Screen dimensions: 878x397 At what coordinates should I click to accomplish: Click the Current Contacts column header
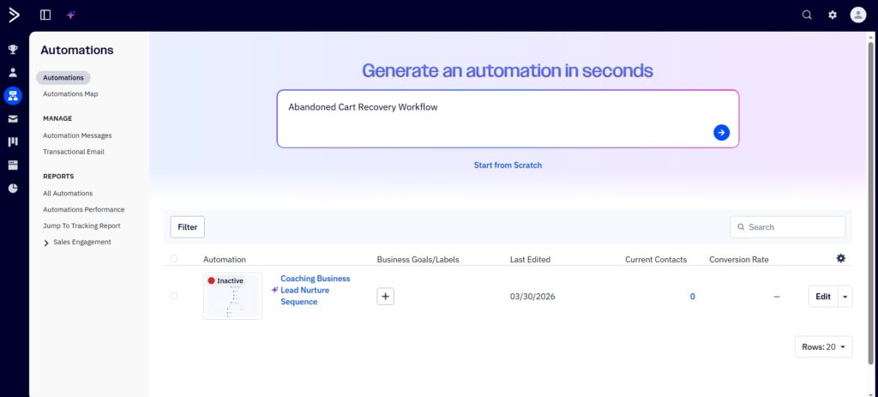pos(656,259)
